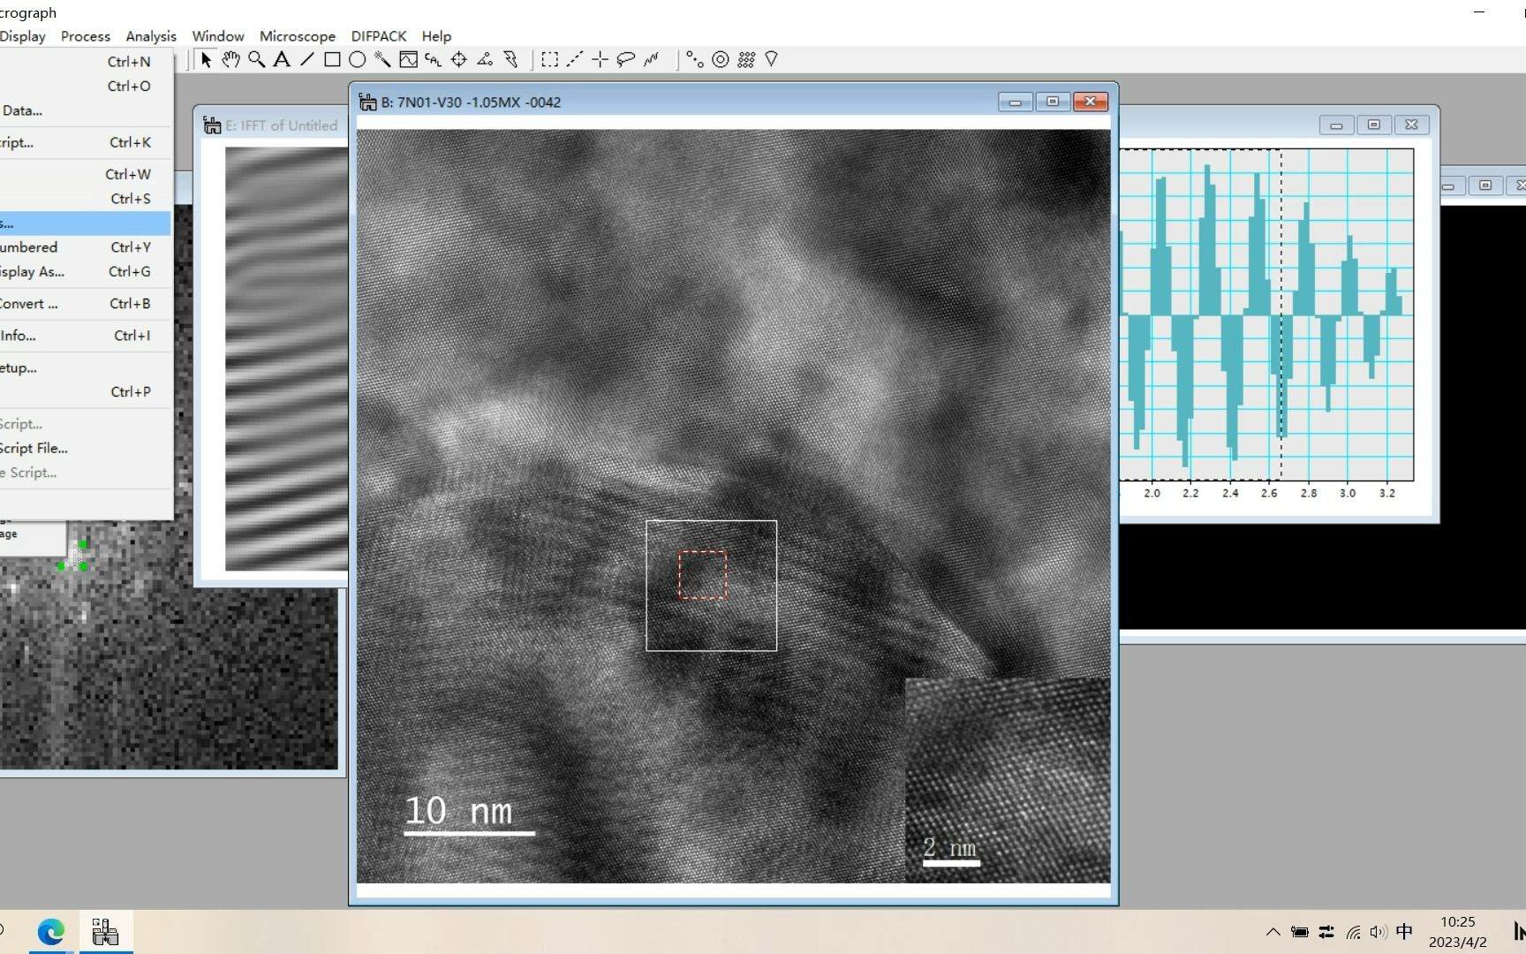
Task: Select the text annotation tool
Action: 282,59
